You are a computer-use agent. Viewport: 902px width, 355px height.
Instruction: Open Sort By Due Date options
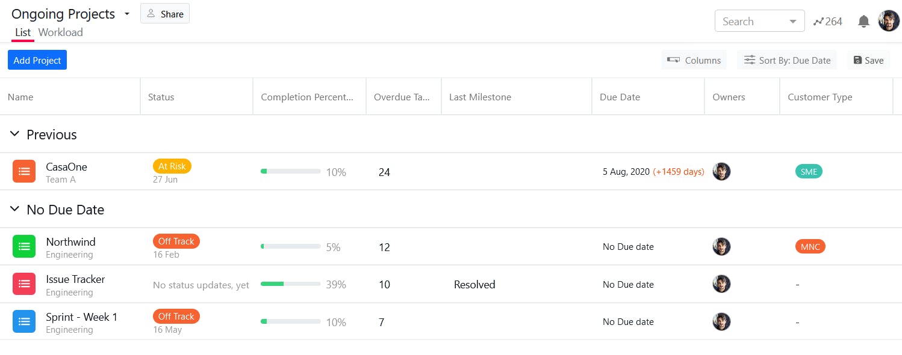point(787,60)
